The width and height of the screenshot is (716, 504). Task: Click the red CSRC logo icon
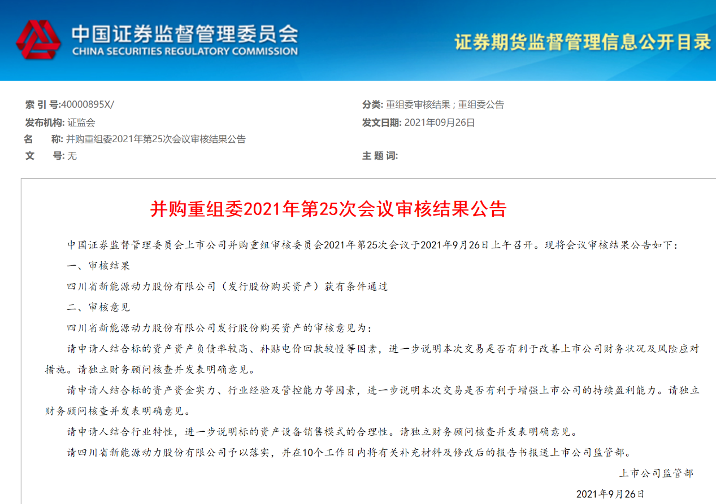point(38,40)
